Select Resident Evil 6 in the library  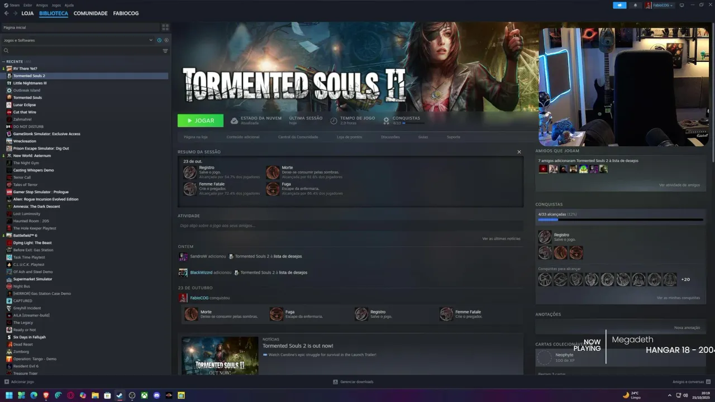[x=26, y=366]
